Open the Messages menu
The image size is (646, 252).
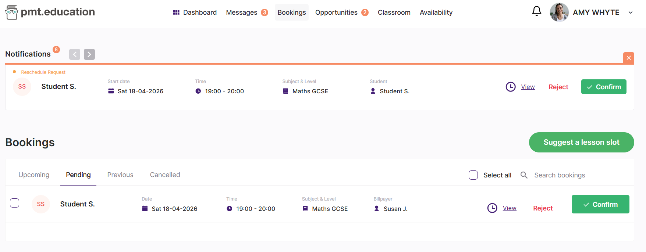[x=242, y=12]
